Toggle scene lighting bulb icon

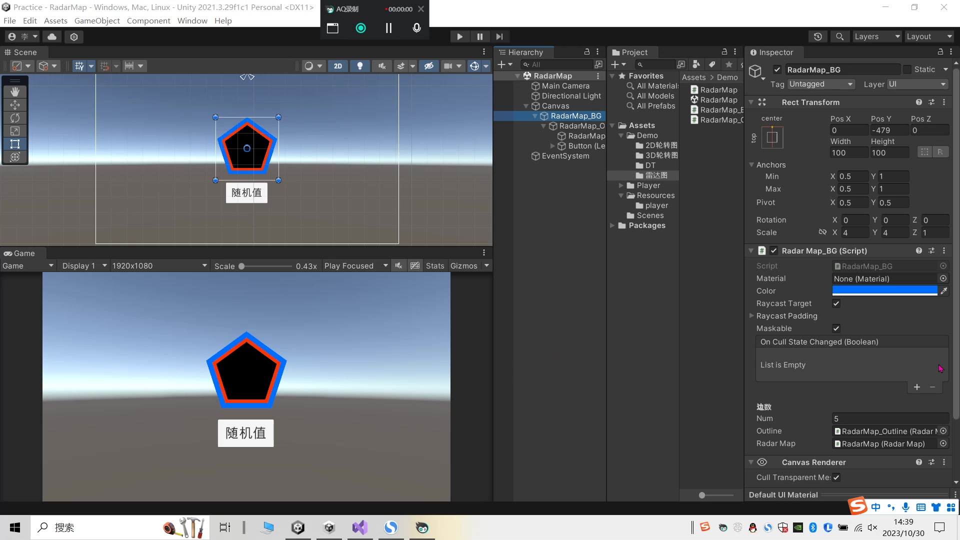point(359,66)
